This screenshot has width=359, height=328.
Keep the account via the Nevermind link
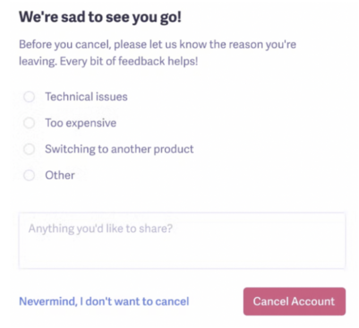click(x=104, y=301)
